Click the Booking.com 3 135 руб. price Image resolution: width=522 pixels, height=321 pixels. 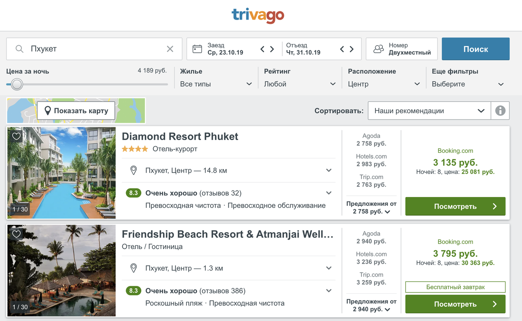point(455,162)
